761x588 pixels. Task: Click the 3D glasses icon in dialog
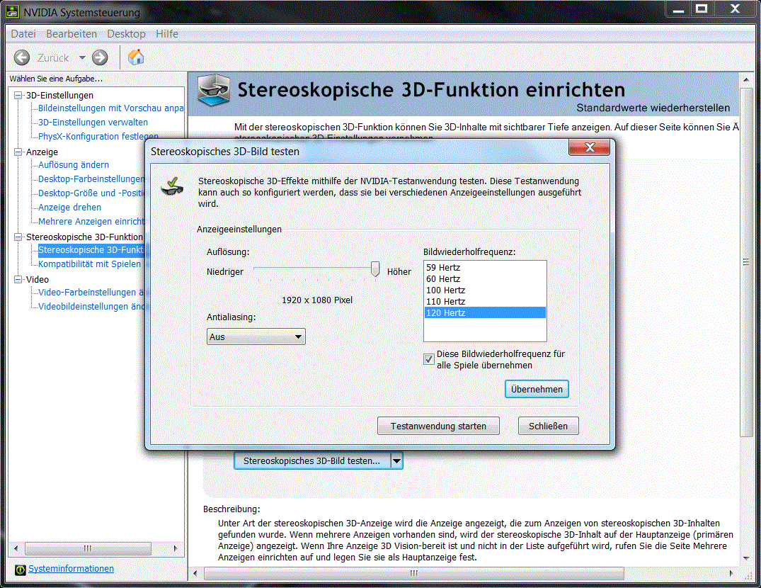tap(172, 187)
